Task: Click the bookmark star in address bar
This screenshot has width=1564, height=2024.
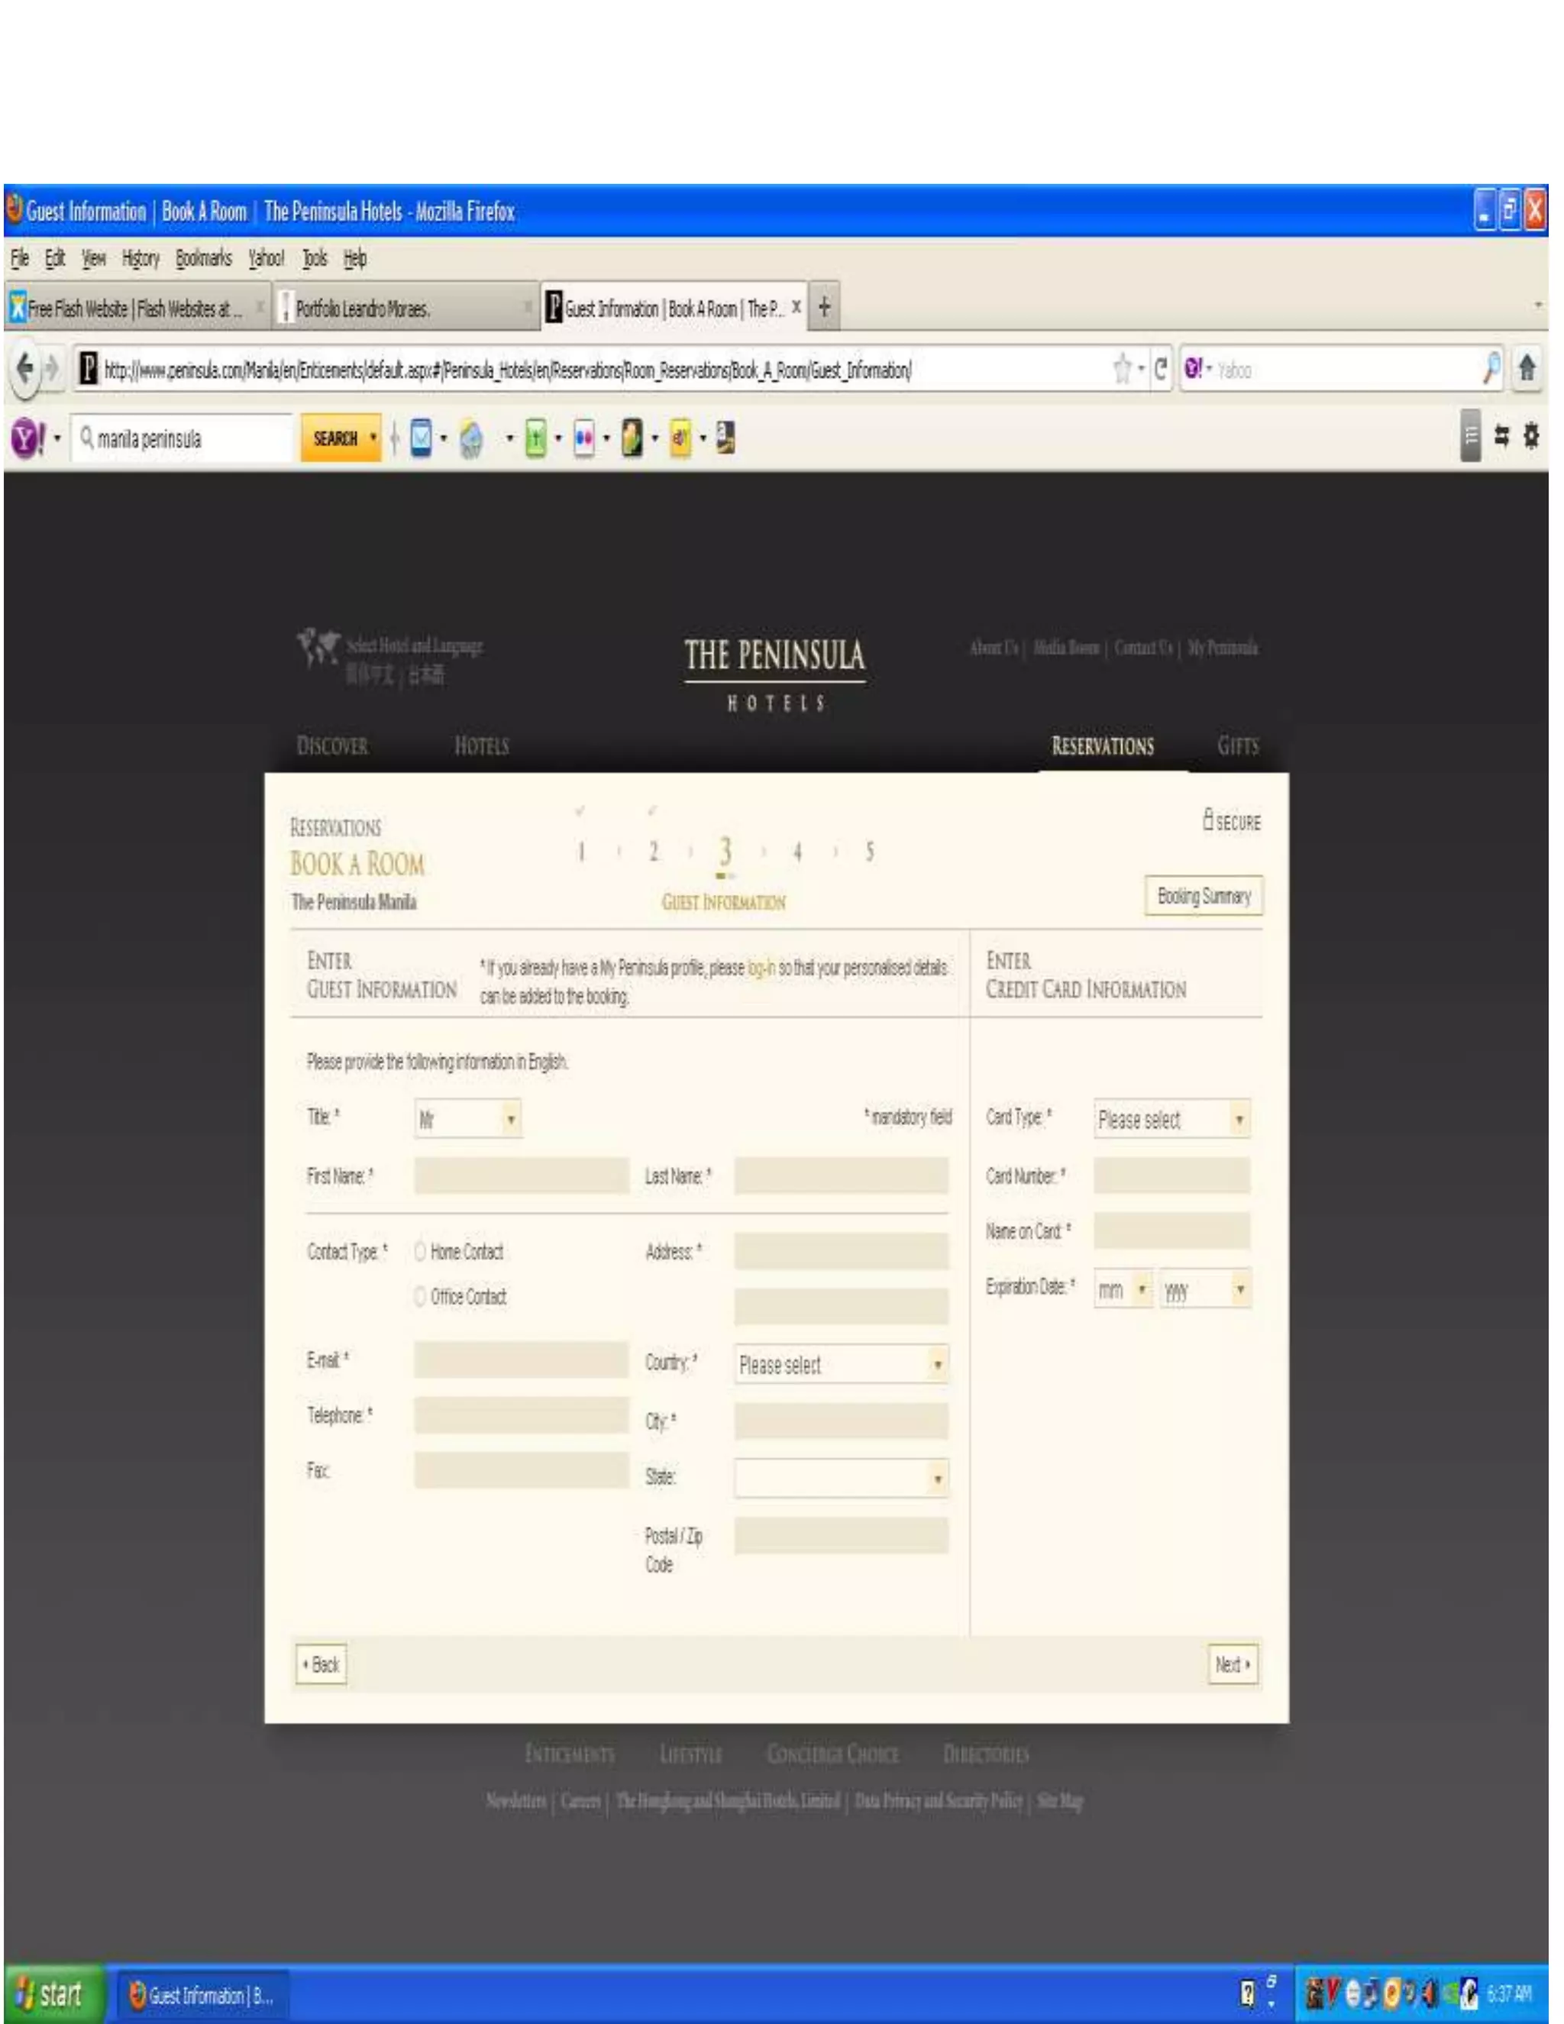Action: [1122, 369]
